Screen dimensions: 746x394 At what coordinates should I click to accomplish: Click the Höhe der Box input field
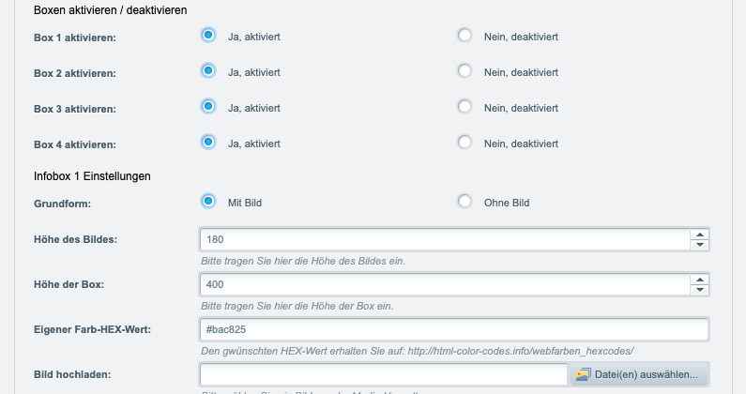coord(445,284)
